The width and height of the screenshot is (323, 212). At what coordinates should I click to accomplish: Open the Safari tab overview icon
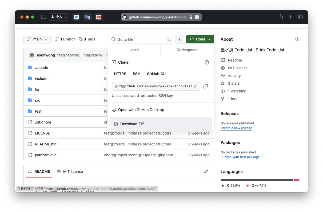pos(300,17)
